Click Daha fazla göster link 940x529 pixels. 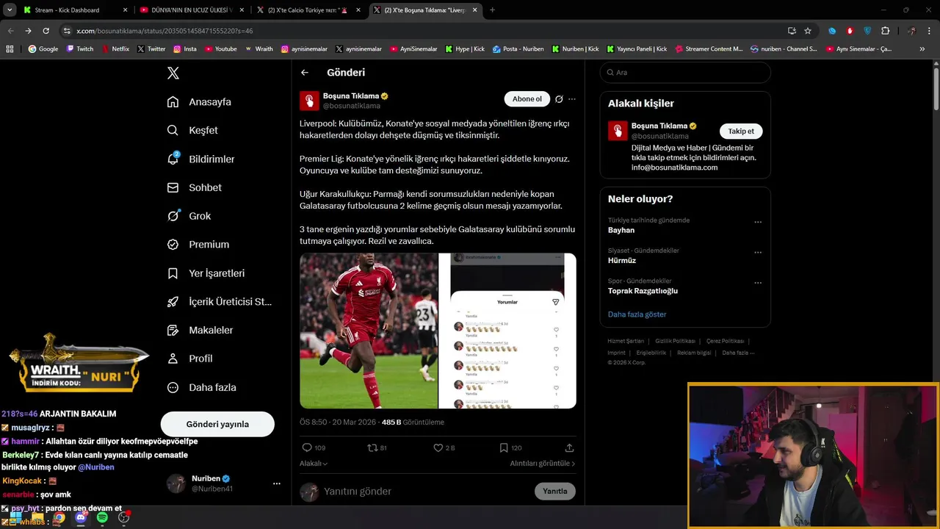tap(637, 314)
